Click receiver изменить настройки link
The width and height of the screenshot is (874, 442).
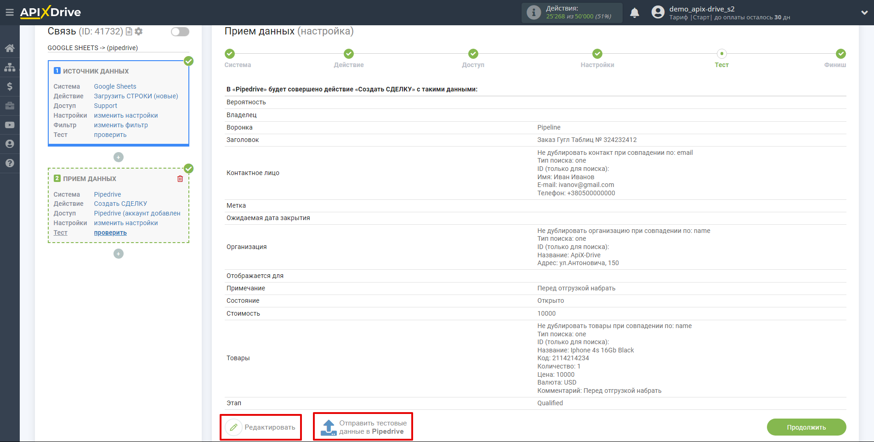pos(126,223)
